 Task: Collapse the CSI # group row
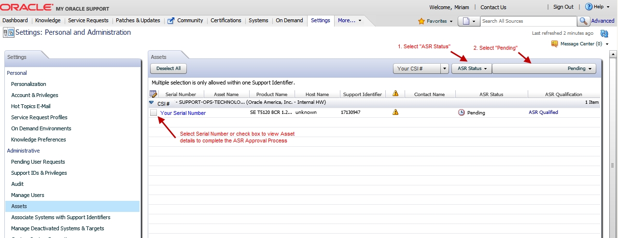click(x=152, y=103)
